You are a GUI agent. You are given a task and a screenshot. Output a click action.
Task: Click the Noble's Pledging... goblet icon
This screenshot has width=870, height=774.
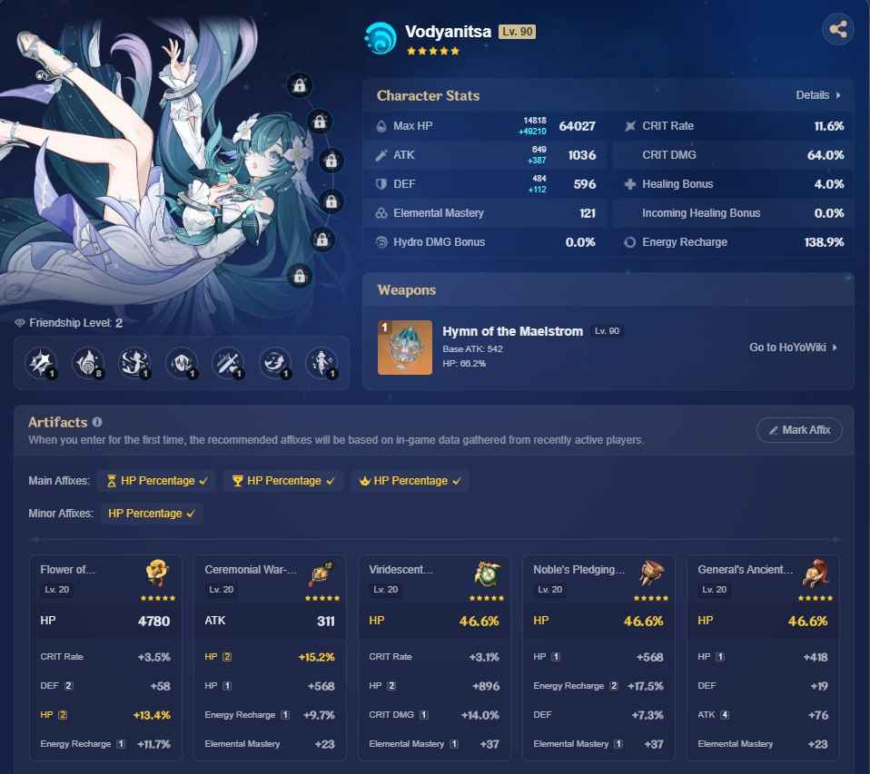[x=651, y=573]
